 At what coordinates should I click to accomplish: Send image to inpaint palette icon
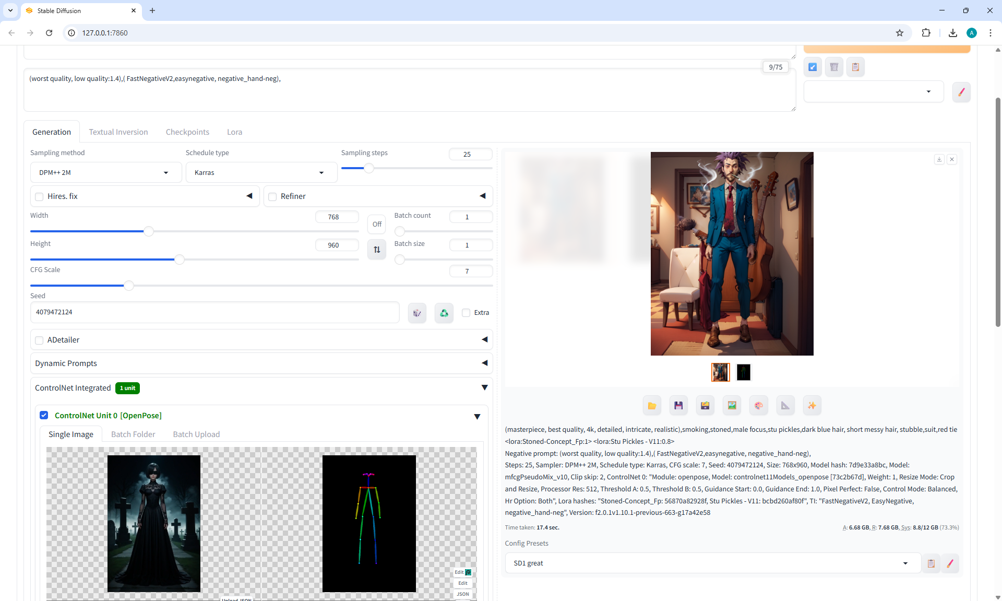coord(758,405)
